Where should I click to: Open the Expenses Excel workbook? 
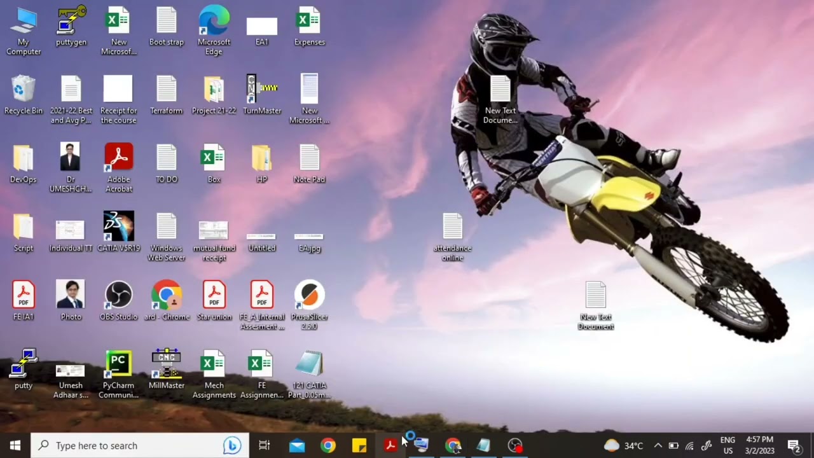310,26
